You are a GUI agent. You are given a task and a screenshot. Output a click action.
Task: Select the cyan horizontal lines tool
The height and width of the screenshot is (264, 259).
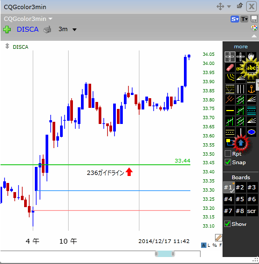point(251,111)
